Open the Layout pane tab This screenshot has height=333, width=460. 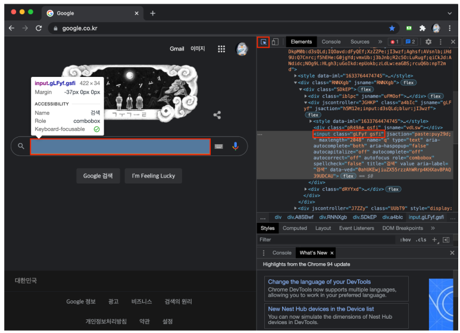tap(323, 228)
